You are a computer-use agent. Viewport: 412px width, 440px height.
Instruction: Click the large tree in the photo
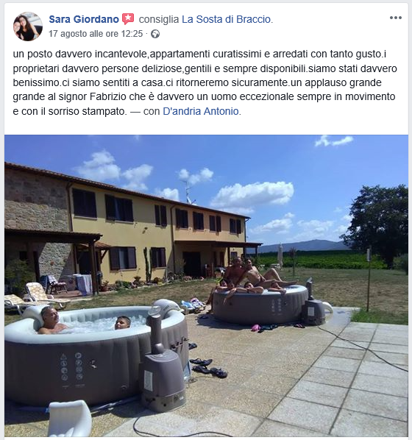coord(377,224)
